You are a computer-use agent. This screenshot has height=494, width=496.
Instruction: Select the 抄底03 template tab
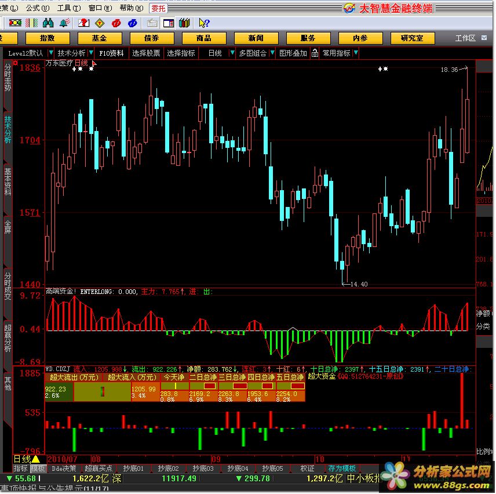pyautogui.click(x=203, y=468)
